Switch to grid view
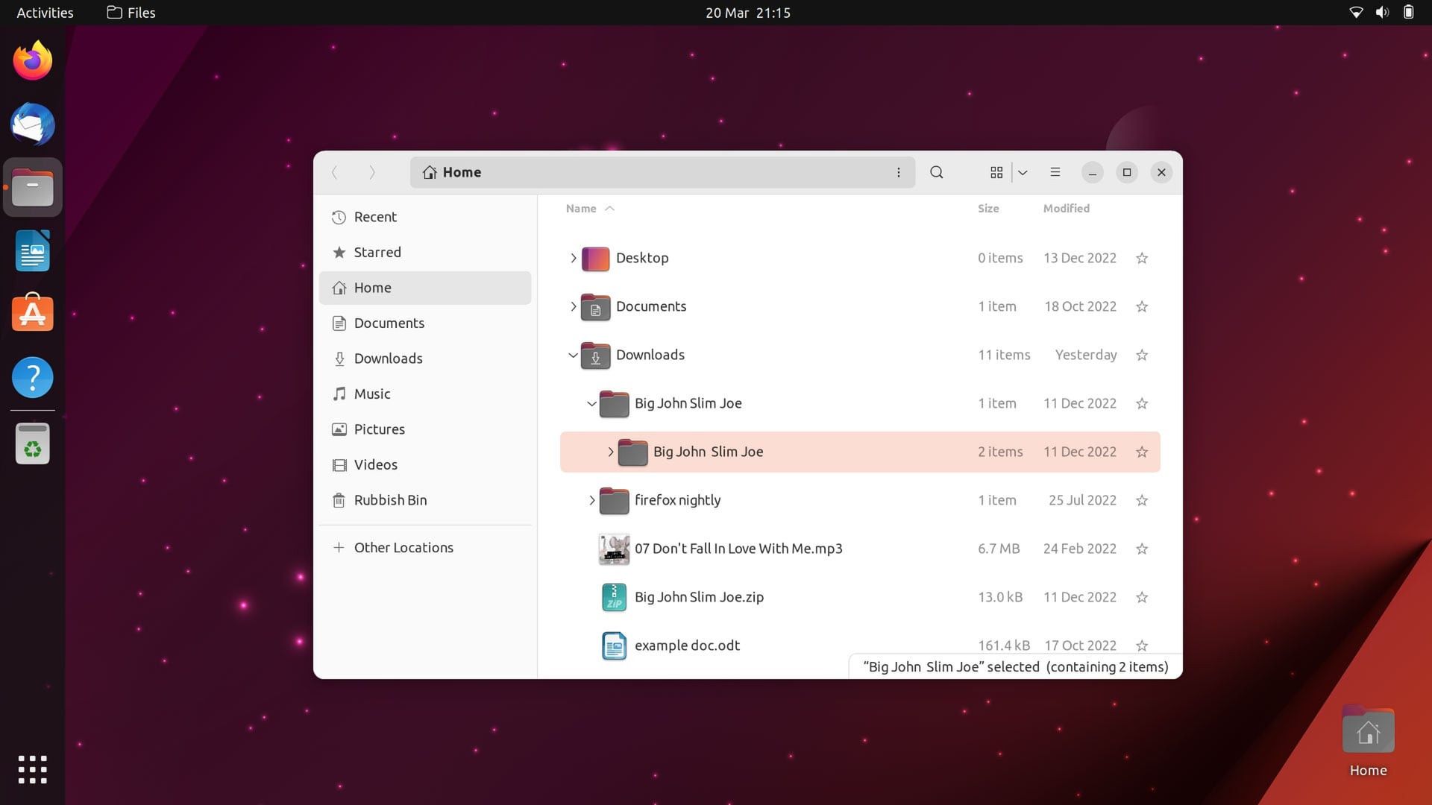The image size is (1432, 805). click(x=996, y=172)
